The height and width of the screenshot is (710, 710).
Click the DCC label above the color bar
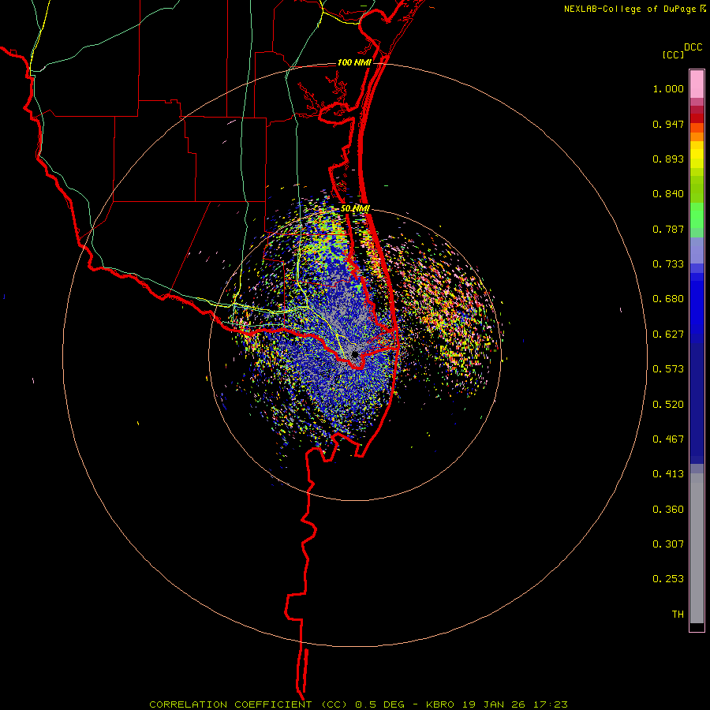pos(693,47)
